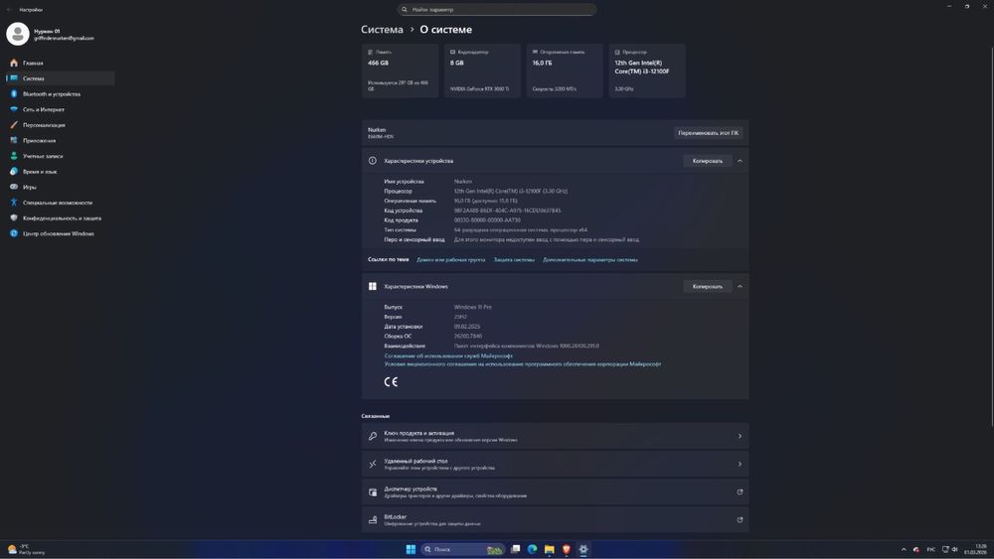This screenshot has height=559, width=994.
Task: Open the software license terms link
Action: tap(523, 364)
